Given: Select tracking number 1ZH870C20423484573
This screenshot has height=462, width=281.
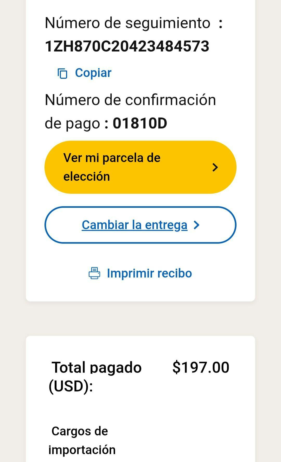Looking at the screenshot, I should (x=127, y=46).
